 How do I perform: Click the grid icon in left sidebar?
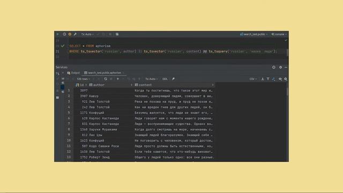coord(57,98)
